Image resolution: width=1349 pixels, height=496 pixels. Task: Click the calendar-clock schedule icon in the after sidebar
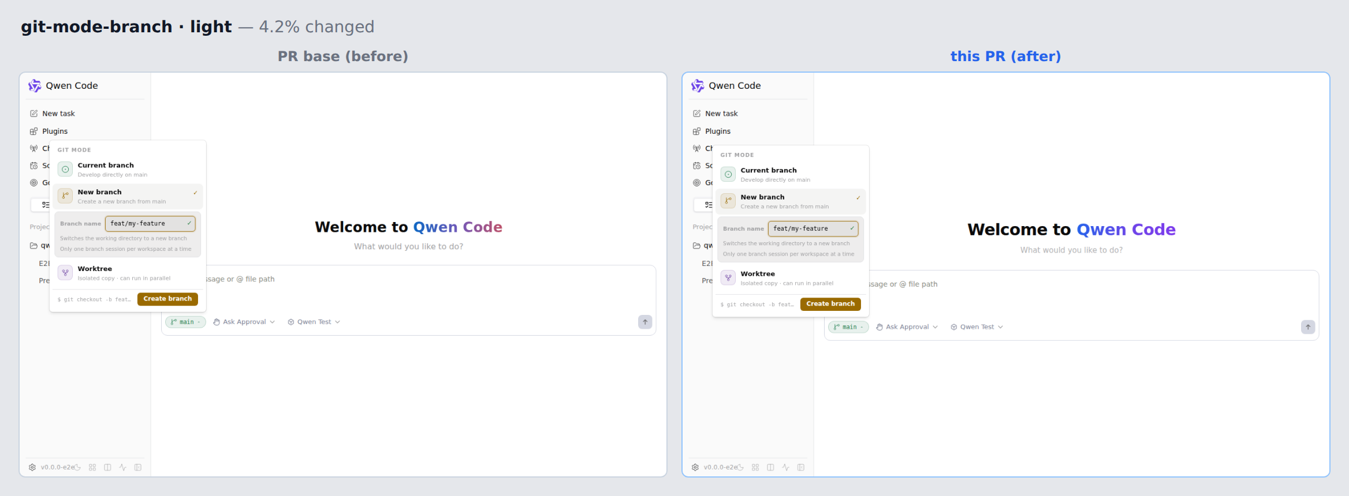coord(697,166)
